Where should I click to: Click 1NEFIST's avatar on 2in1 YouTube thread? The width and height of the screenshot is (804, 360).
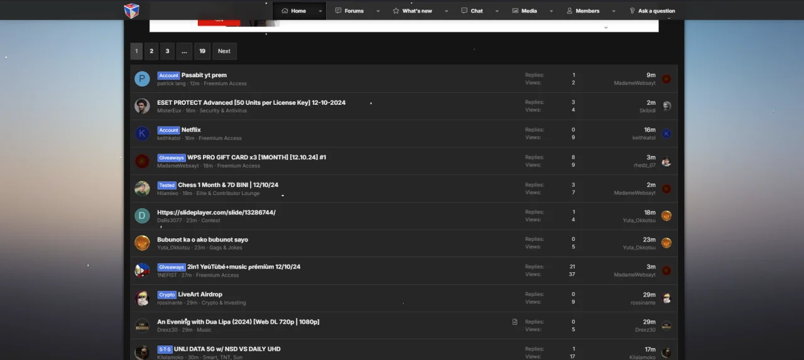[143, 270]
